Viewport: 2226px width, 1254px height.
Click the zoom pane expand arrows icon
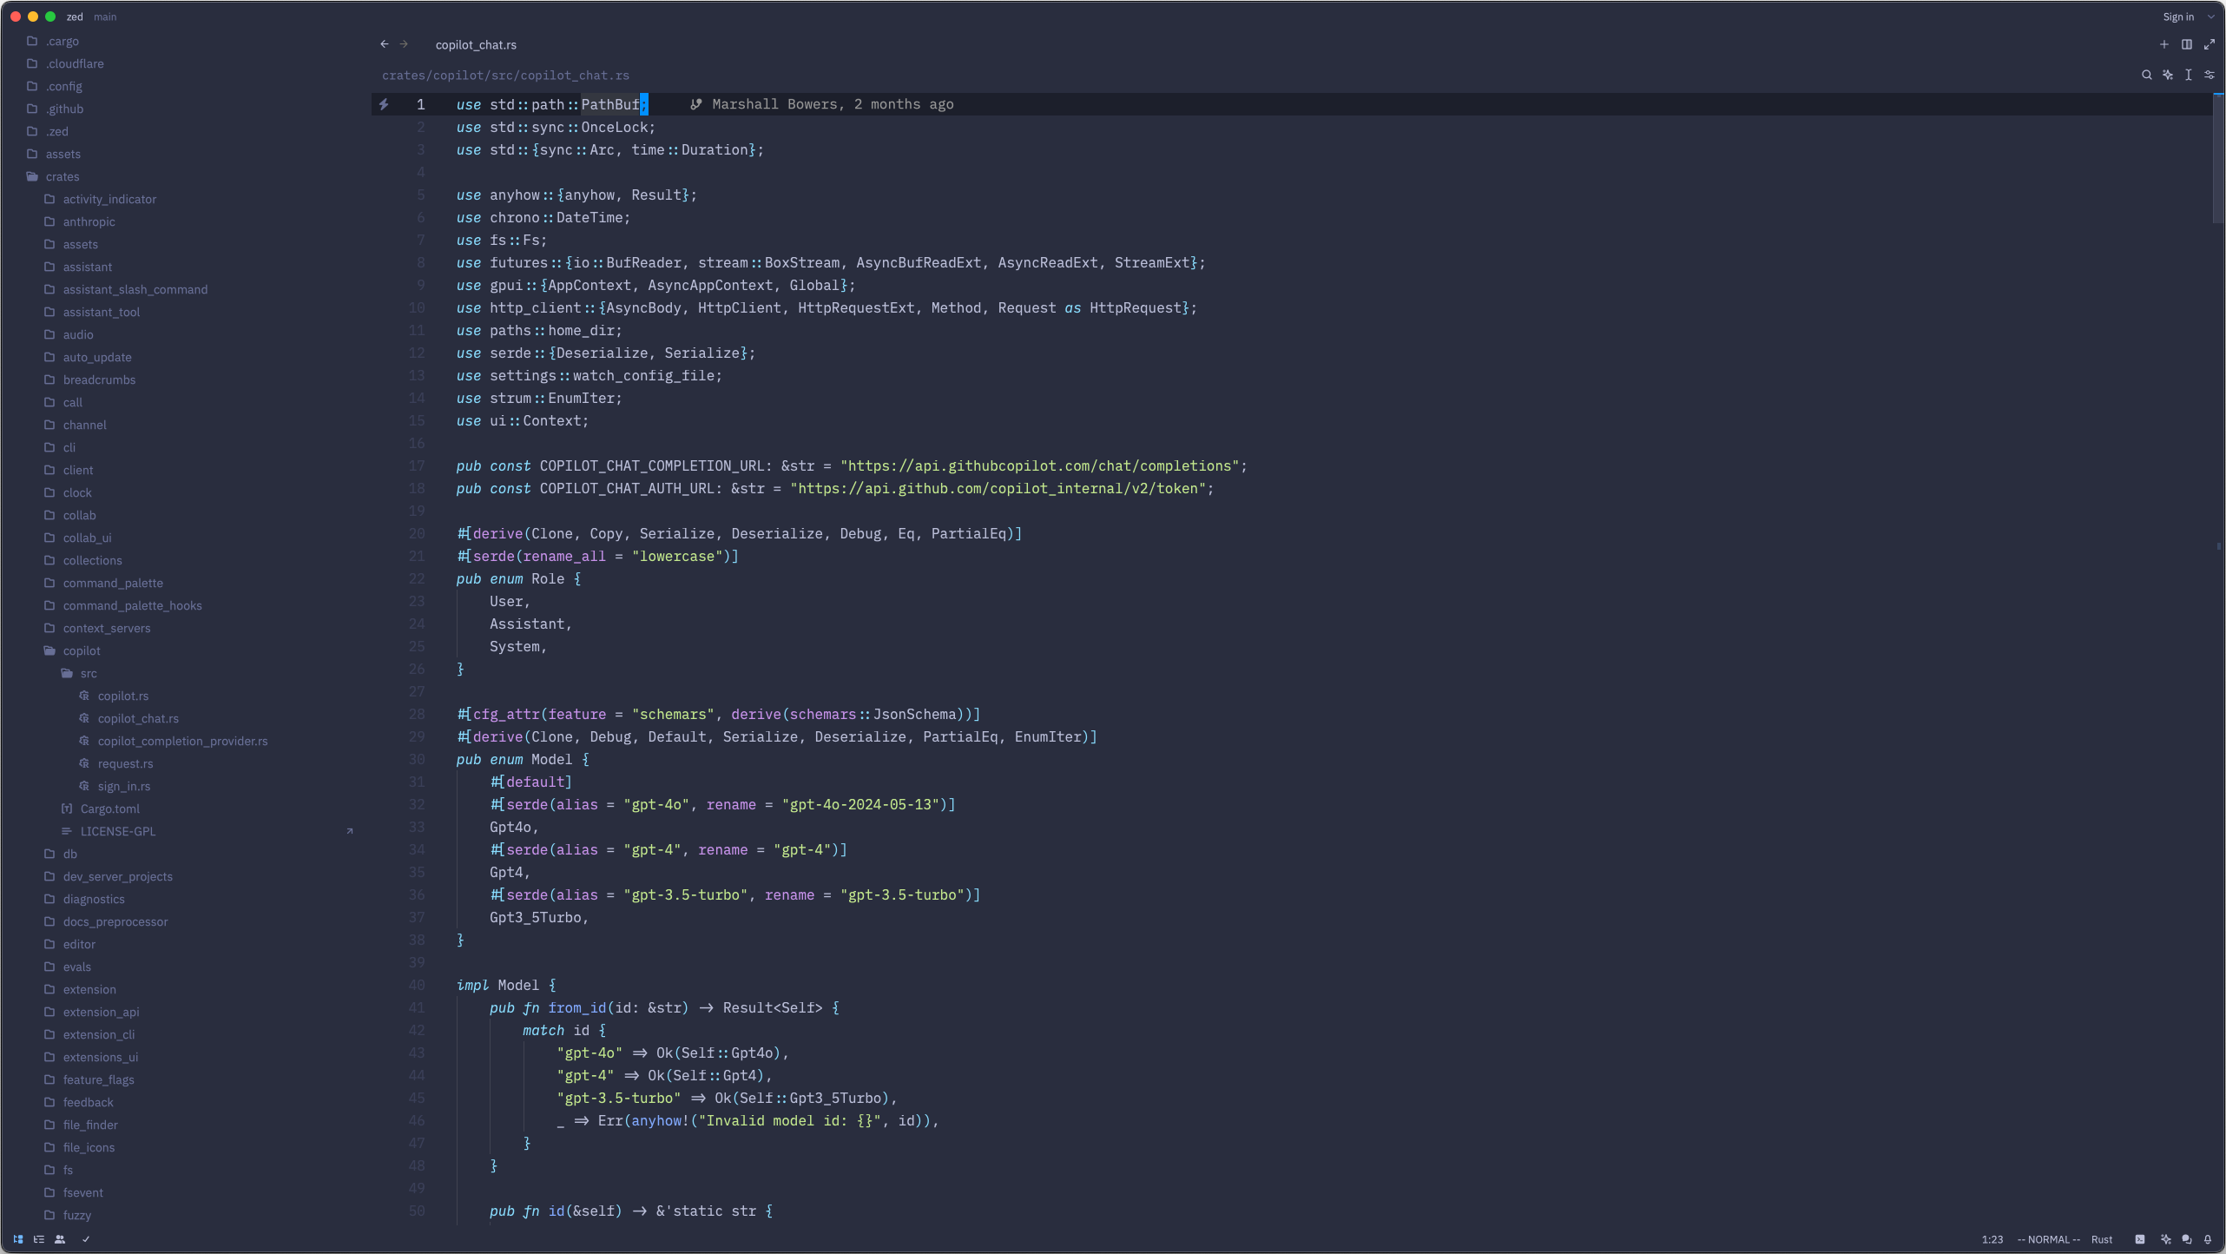coord(2210,44)
